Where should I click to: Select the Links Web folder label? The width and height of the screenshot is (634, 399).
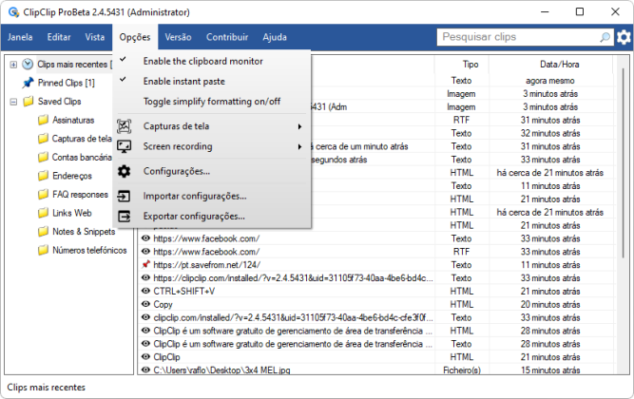pyautogui.click(x=72, y=213)
